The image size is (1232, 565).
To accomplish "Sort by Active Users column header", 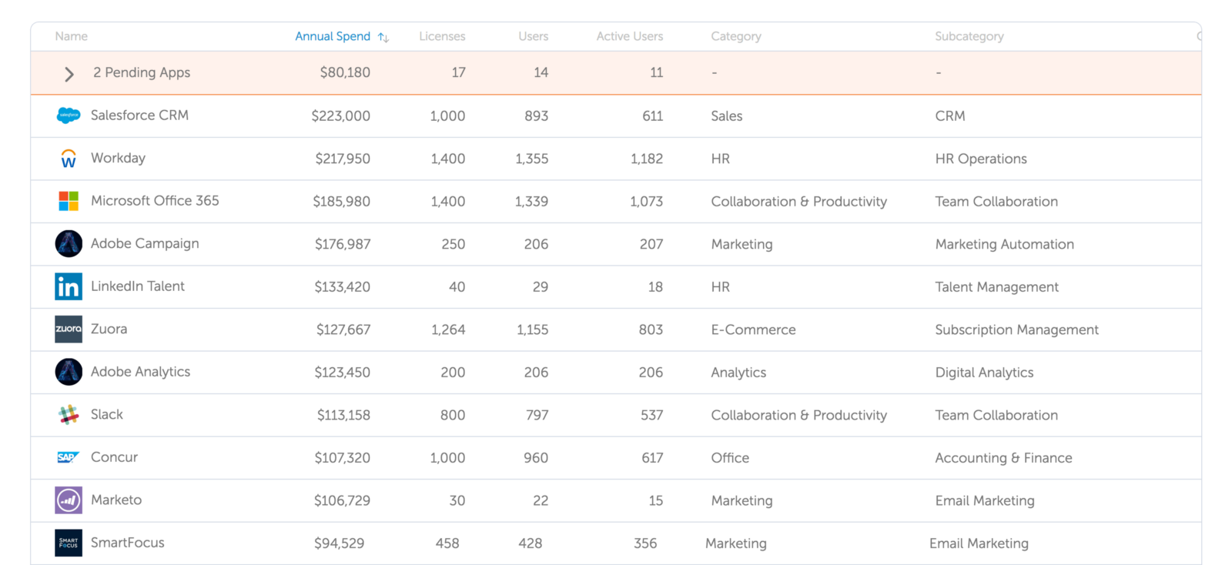I will [629, 36].
